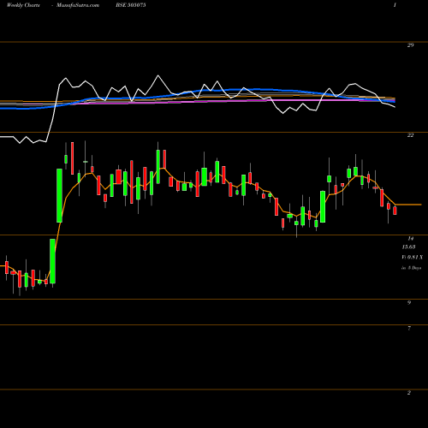Click the price axis label 14
This screenshot has height=428, width=428.
pyautogui.click(x=411, y=238)
